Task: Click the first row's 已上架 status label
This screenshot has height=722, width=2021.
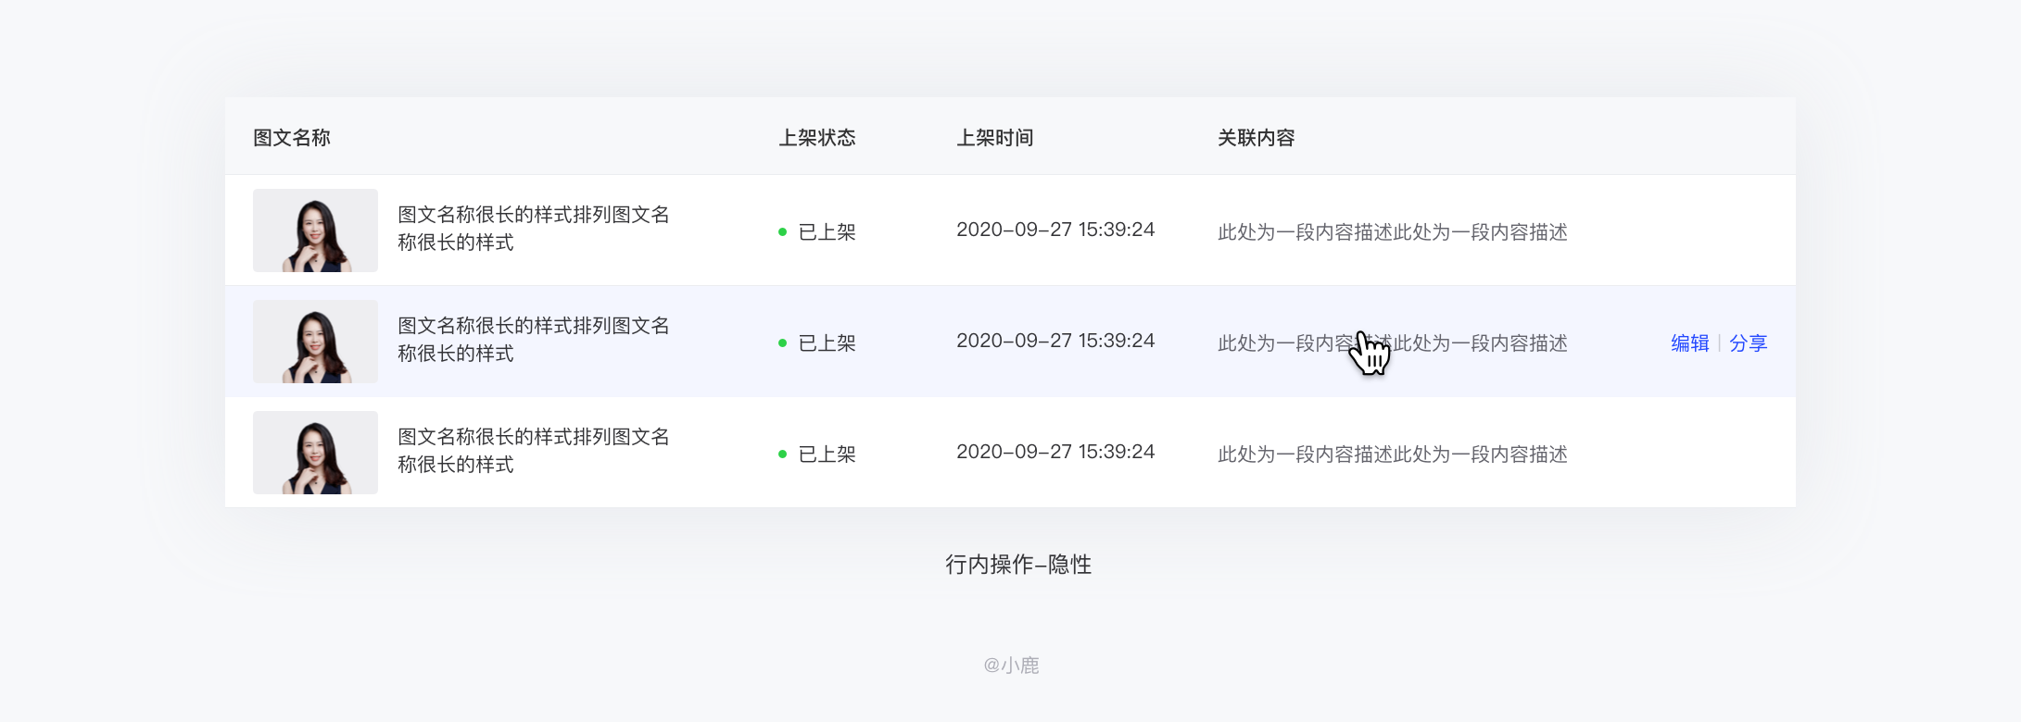Action: point(827,232)
